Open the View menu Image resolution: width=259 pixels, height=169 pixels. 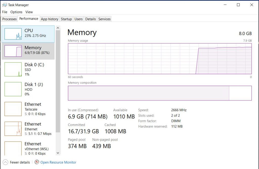29,12
